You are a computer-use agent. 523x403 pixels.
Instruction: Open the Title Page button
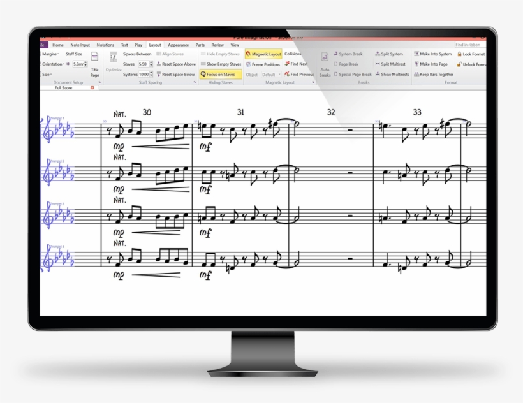click(x=95, y=65)
